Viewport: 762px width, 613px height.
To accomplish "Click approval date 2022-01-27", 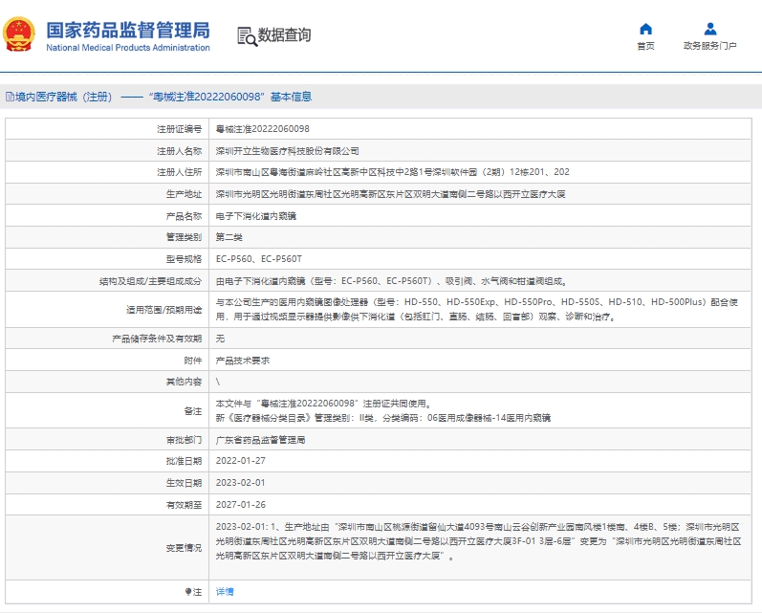I will coord(241,461).
